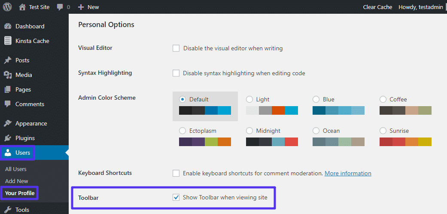This screenshot has width=447, height=214.
Task: Open the More information link
Action: click(348, 173)
